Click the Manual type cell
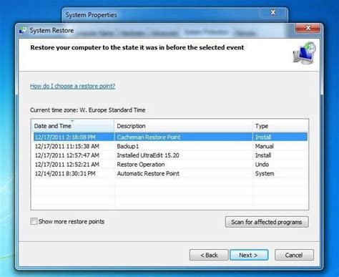Image resolution: width=339 pixels, height=277 pixels. click(265, 146)
